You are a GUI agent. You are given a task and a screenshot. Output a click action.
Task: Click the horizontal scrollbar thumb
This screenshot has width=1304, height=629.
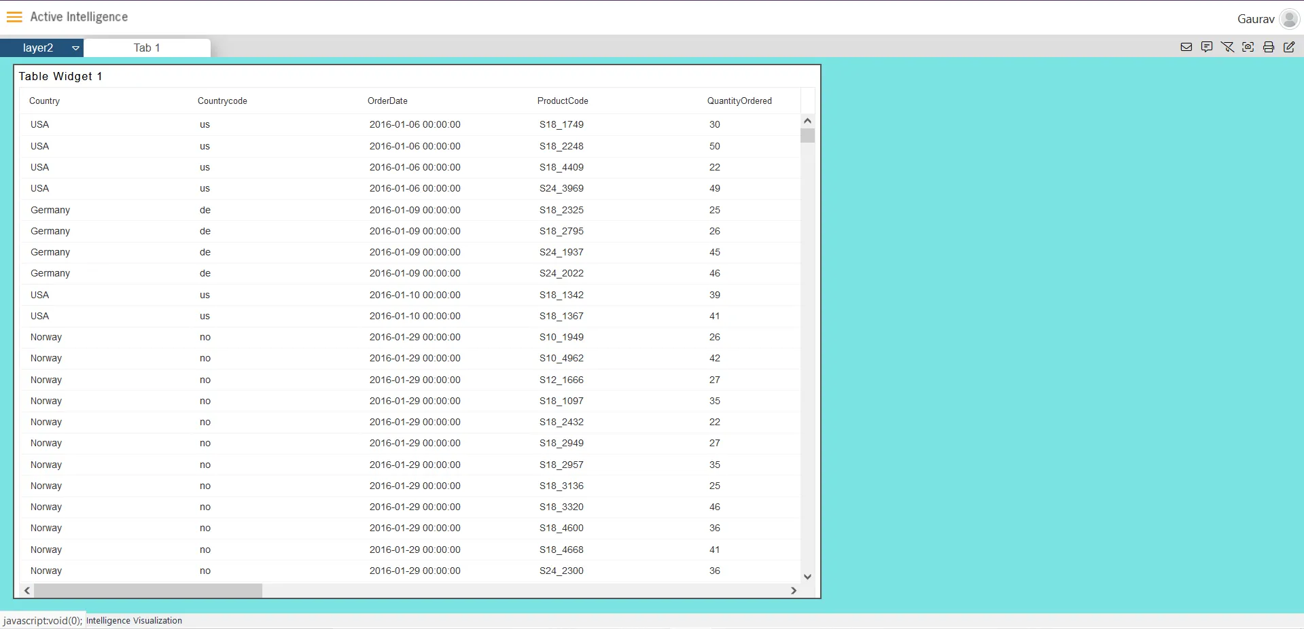[x=148, y=591]
